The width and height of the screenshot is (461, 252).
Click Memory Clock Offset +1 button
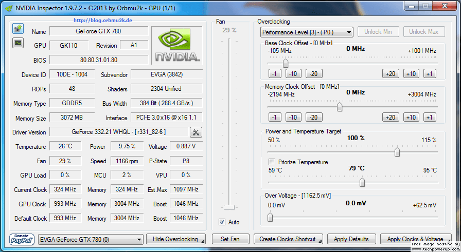pyautogui.click(x=430, y=118)
